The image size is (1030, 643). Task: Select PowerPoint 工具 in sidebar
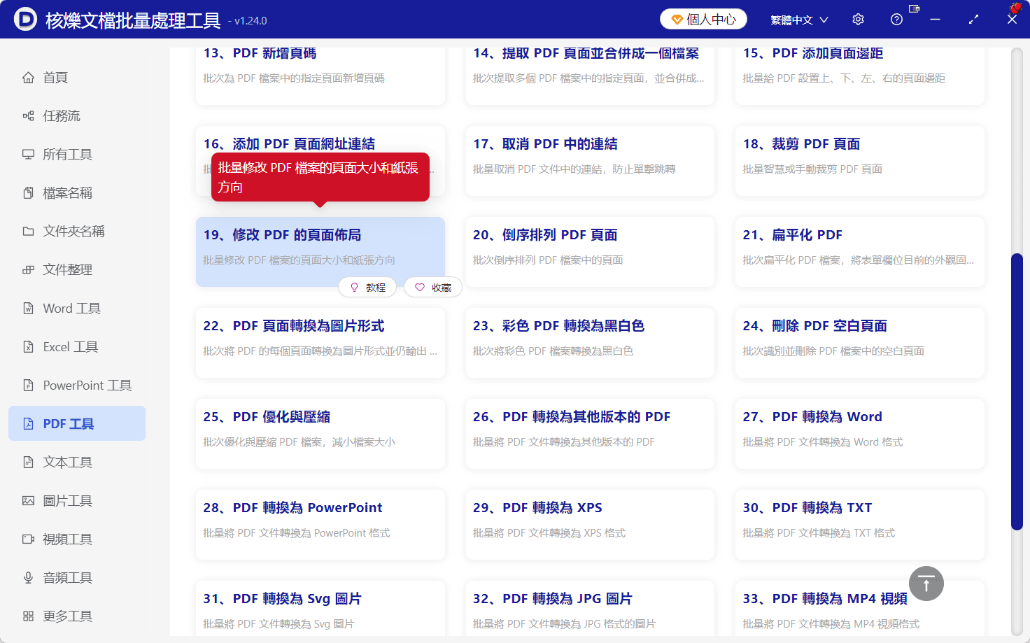point(77,386)
